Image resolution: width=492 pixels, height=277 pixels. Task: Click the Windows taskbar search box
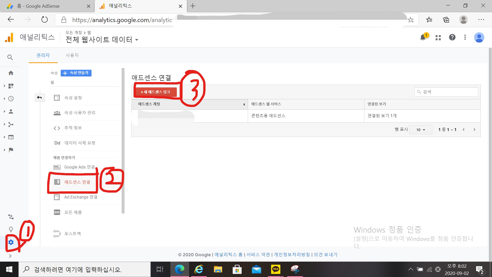click(85, 269)
